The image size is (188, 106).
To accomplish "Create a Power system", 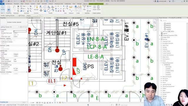I will tap(95, 8).
